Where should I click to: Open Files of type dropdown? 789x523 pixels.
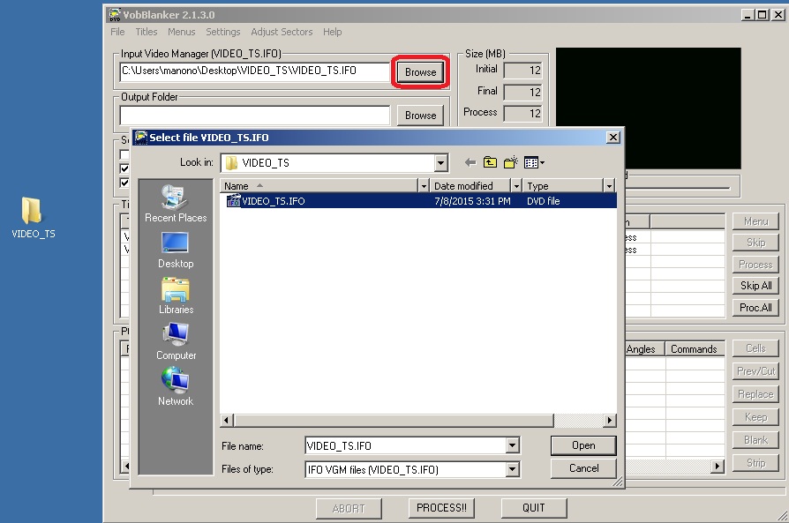[512, 470]
